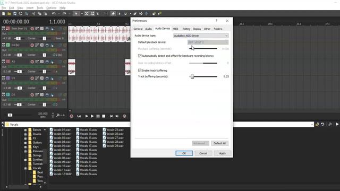The height and width of the screenshot is (191, 340).
Task: Click the Copy toolbar icon
Action: [x=39, y=14]
